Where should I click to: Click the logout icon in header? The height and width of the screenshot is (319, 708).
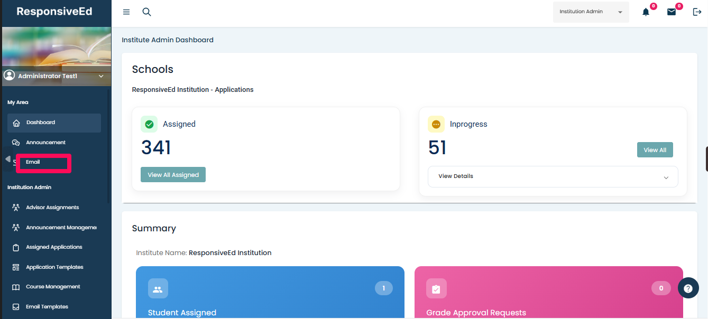[x=697, y=12]
